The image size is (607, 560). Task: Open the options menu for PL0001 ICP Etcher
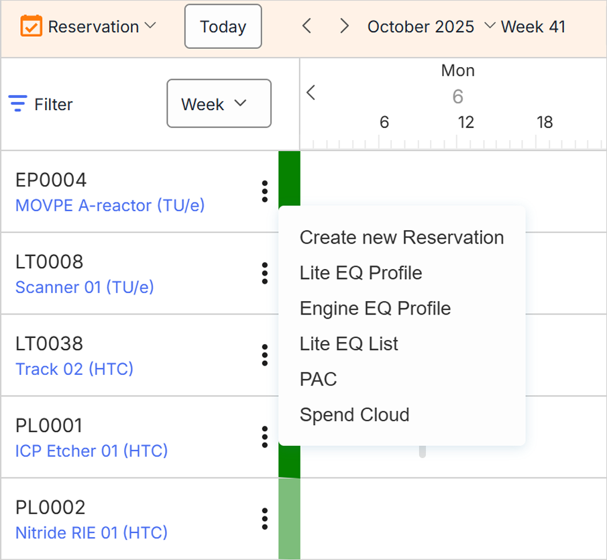[x=264, y=437]
